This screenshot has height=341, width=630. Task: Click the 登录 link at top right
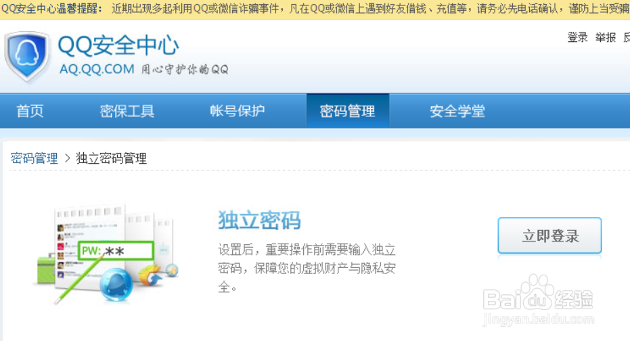577,37
